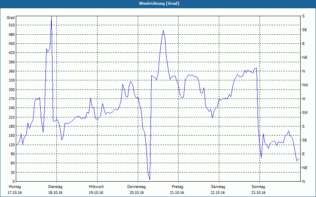The width and height of the screenshot is (316, 197).
Task: Pick the 30 y-axis tick label
Action: pos(13,173)
